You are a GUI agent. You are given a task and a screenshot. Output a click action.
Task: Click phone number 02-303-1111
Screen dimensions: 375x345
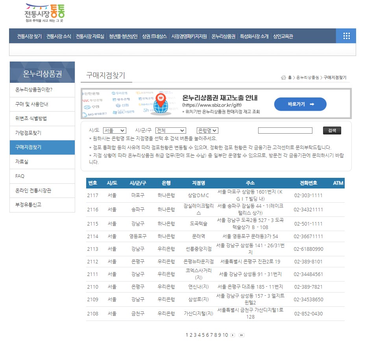308,195
